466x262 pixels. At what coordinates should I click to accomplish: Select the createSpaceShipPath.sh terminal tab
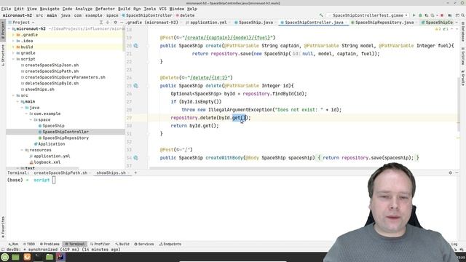coord(60,172)
